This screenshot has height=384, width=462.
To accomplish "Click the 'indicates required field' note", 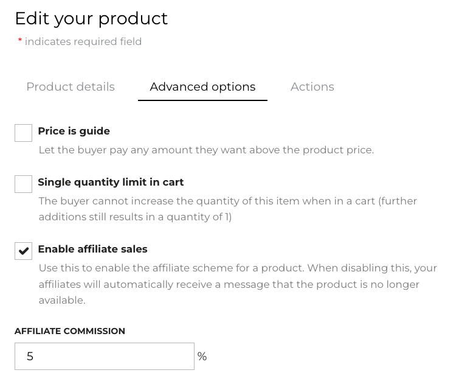I will click(83, 41).
